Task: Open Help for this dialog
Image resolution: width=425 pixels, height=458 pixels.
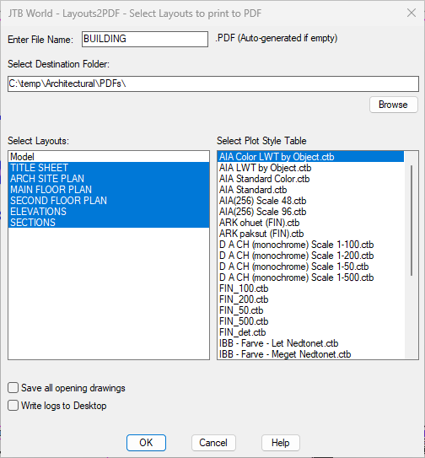Action: [x=281, y=443]
